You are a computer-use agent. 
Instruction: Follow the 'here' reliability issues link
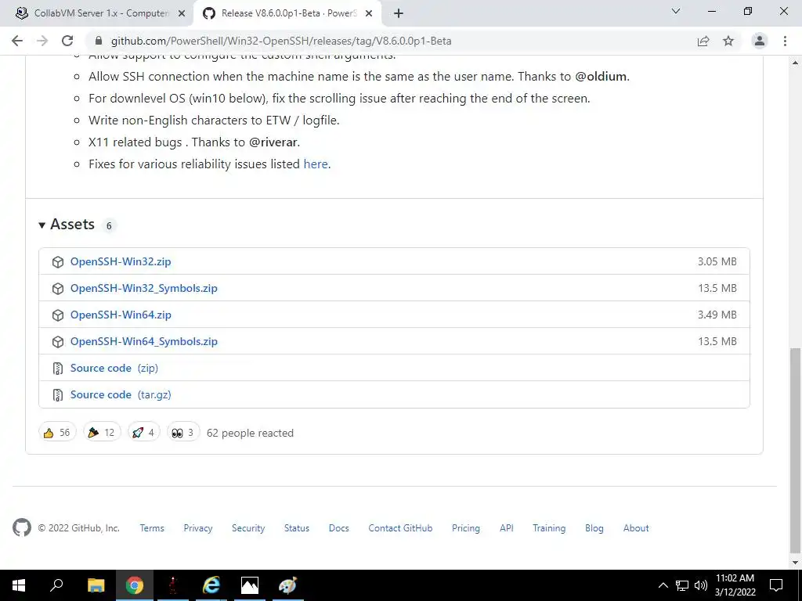[x=316, y=164]
